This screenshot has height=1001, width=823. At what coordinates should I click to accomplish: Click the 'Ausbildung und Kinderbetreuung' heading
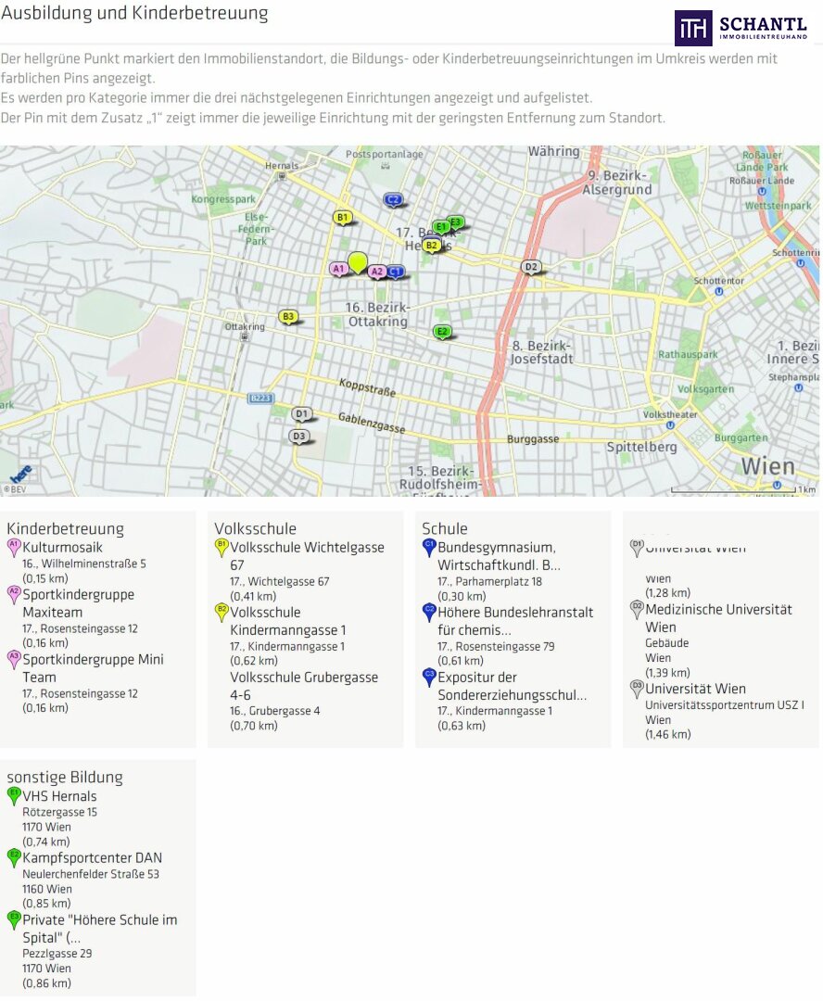coord(134,13)
